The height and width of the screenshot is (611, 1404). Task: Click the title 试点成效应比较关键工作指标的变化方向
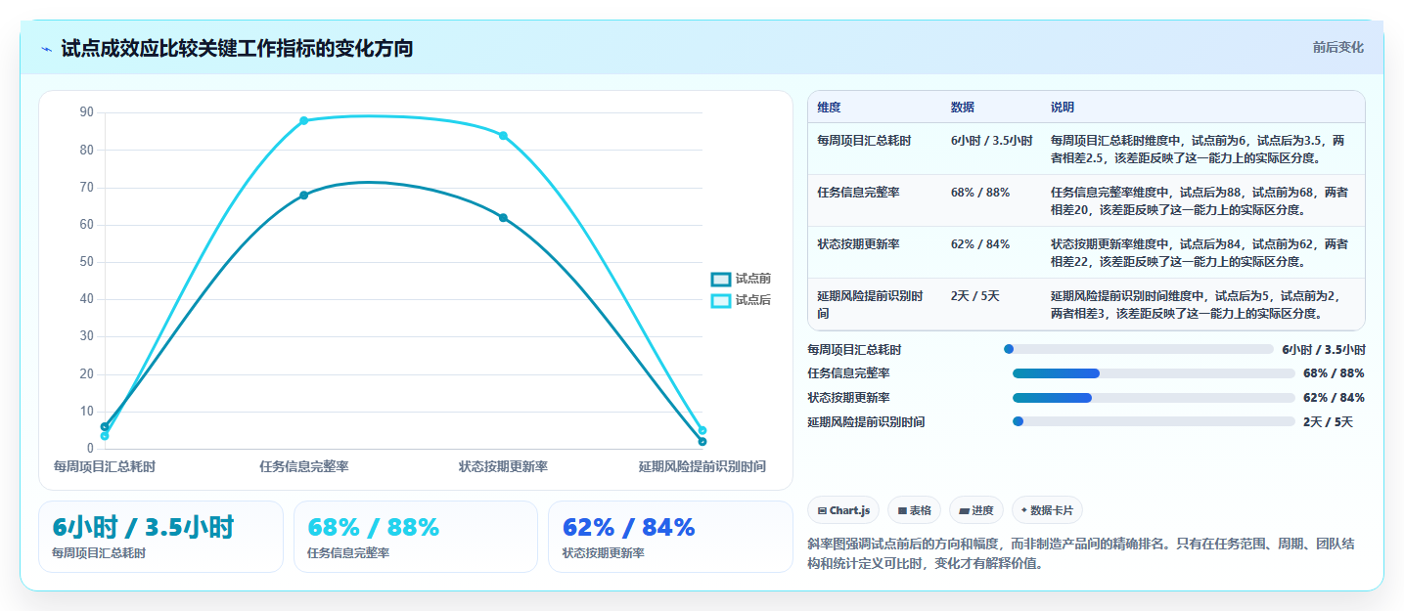tap(237, 48)
